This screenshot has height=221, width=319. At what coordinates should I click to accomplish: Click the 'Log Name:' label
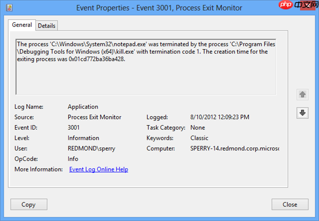[x=29, y=107]
